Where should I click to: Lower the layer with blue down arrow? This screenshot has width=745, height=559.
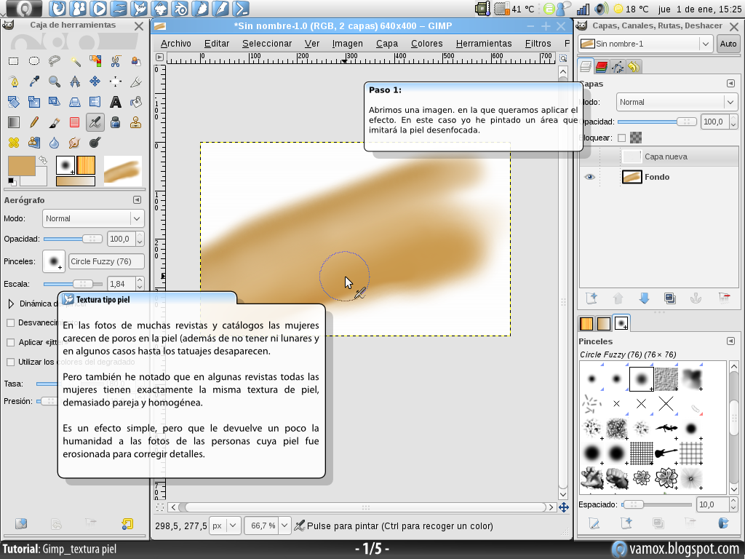(645, 298)
